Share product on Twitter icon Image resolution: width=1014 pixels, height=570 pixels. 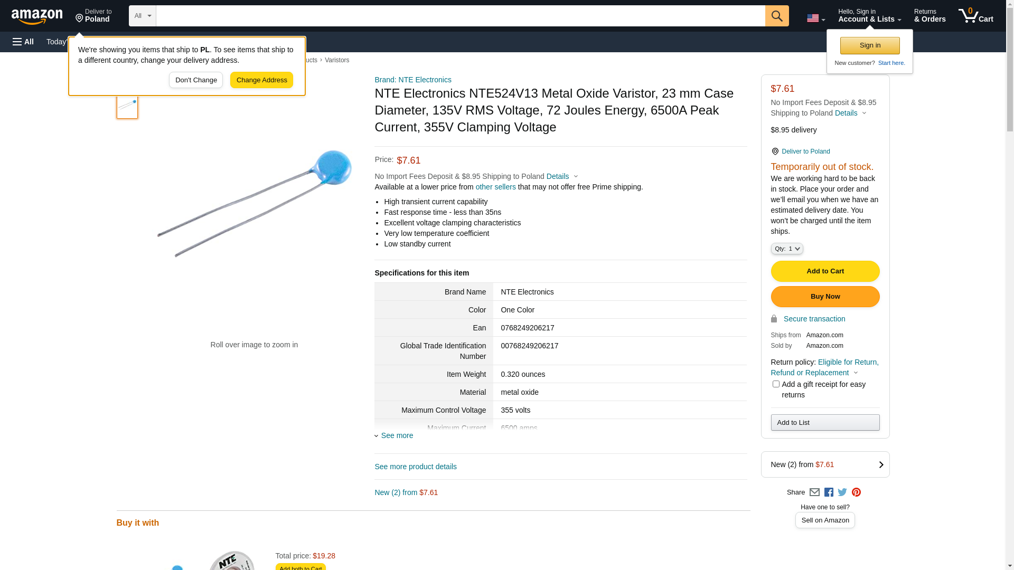(842, 492)
